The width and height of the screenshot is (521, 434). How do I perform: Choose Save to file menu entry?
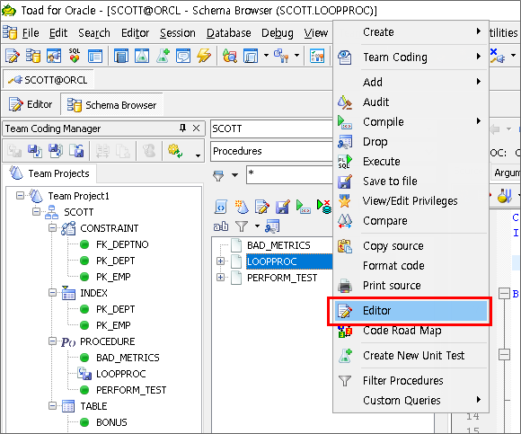coord(411,182)
